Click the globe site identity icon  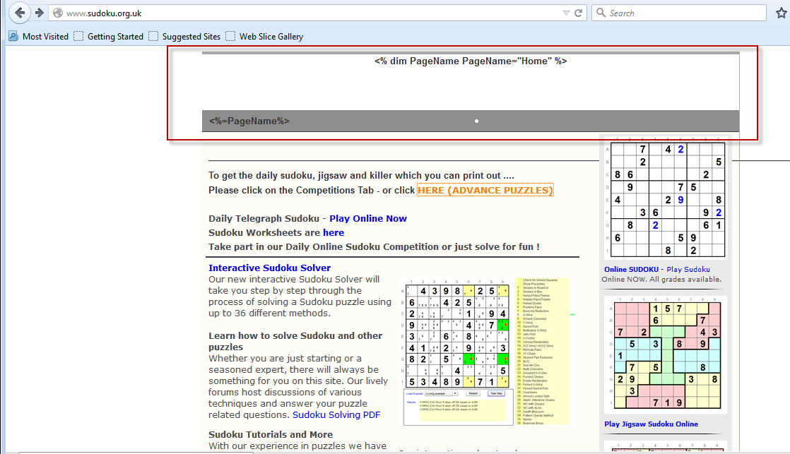click(58, 13)
